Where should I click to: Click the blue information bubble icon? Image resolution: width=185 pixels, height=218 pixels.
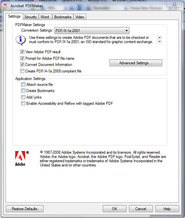click(21, 40)
